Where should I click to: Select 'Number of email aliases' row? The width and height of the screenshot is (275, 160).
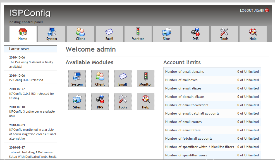212,88
